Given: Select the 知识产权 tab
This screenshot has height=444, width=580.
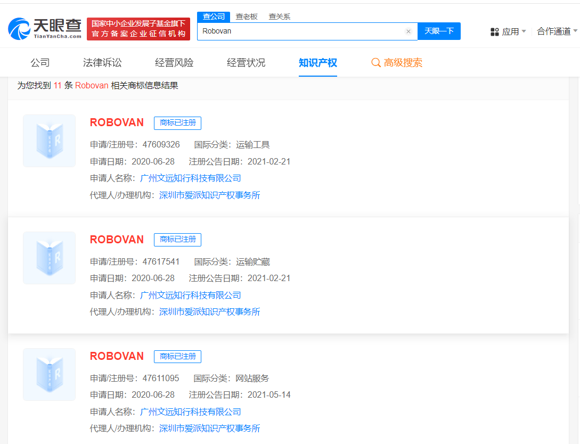Looking at the screenshot, I should (318, 62).
